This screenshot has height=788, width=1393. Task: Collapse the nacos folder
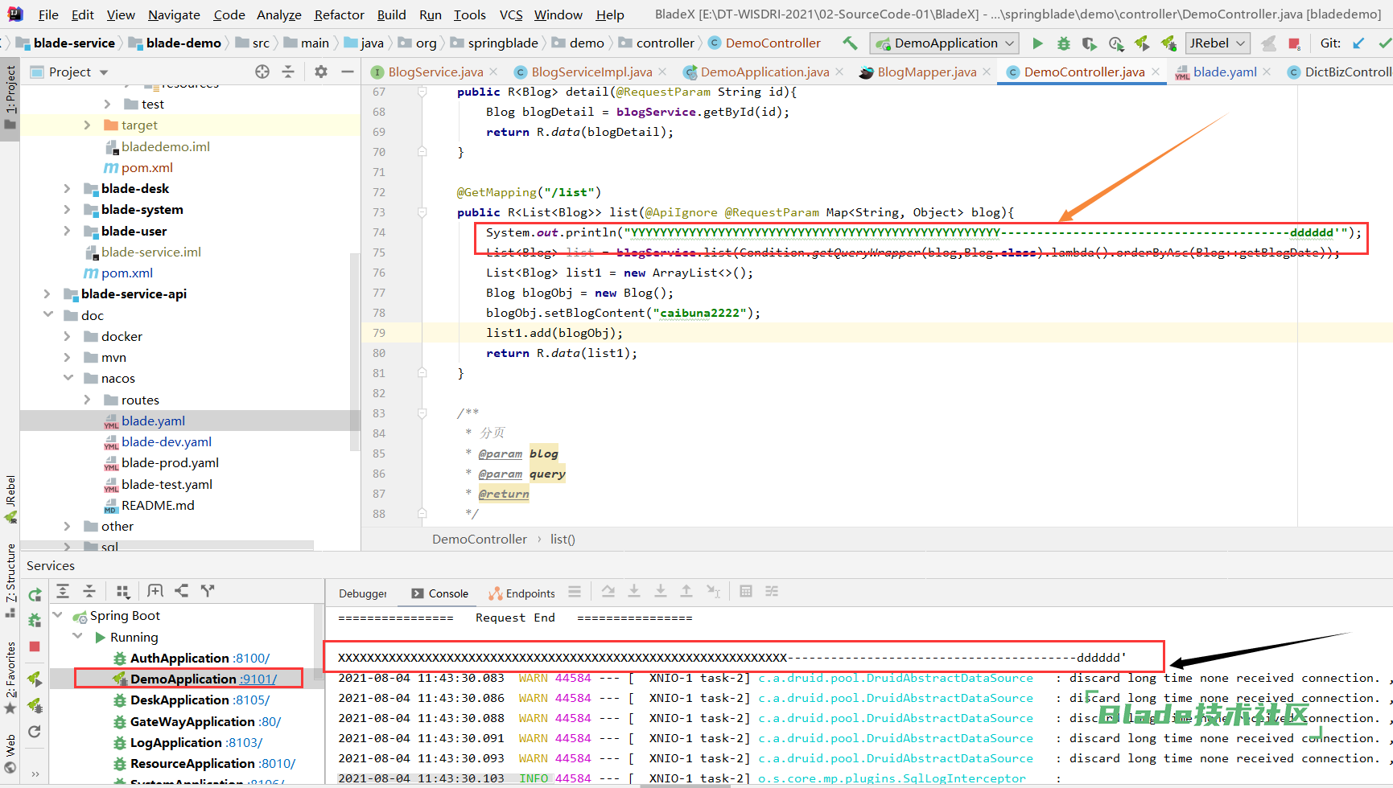pyautogui.click(x=68, y=378)
